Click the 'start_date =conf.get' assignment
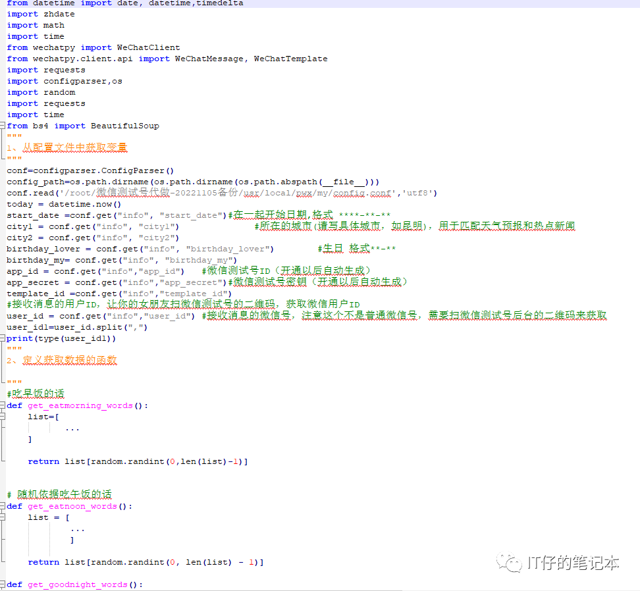640x591 pixels. [117, 215]
